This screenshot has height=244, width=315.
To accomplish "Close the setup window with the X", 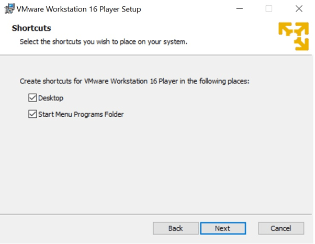I will tap(299, 9).
